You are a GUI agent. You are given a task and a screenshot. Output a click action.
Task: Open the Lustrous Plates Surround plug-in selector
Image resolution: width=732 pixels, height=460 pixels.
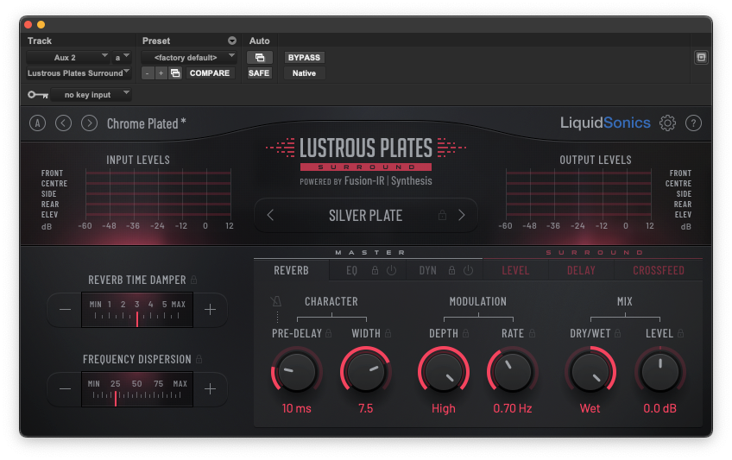pos(79,73)
